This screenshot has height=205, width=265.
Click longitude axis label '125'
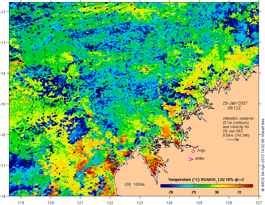[x=199, y=203]
